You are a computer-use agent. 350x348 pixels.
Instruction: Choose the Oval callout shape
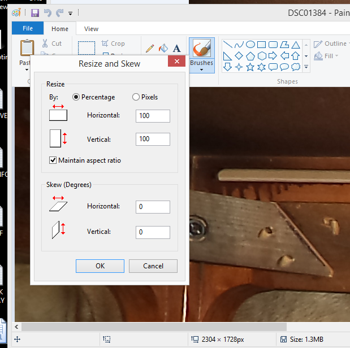click(x=284, y=67)
